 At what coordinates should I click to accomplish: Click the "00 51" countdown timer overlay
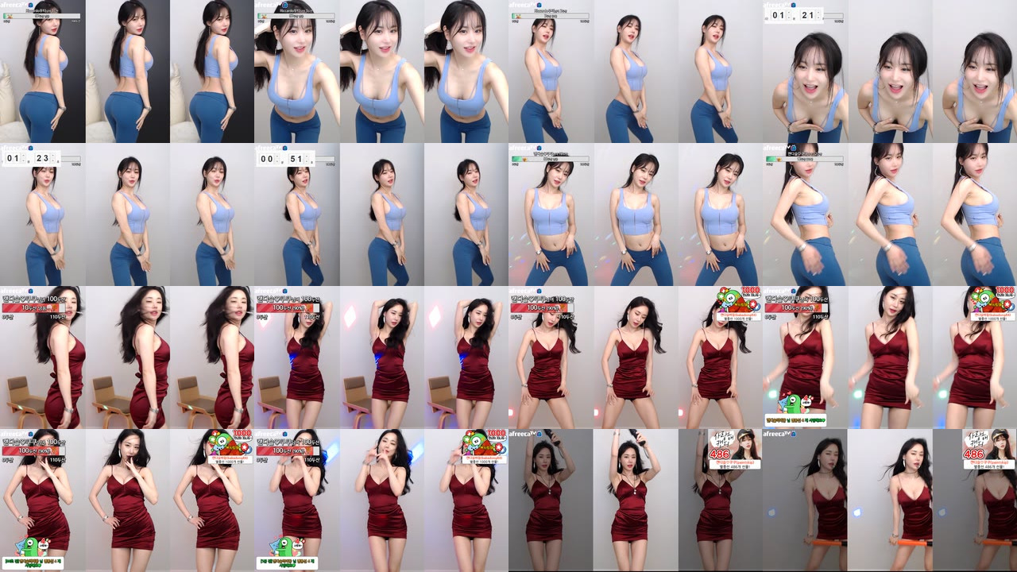point(284,159)
